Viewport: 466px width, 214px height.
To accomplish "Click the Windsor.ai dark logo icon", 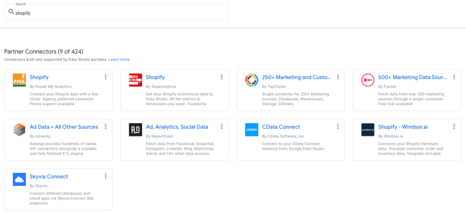I will pos(368,130).
